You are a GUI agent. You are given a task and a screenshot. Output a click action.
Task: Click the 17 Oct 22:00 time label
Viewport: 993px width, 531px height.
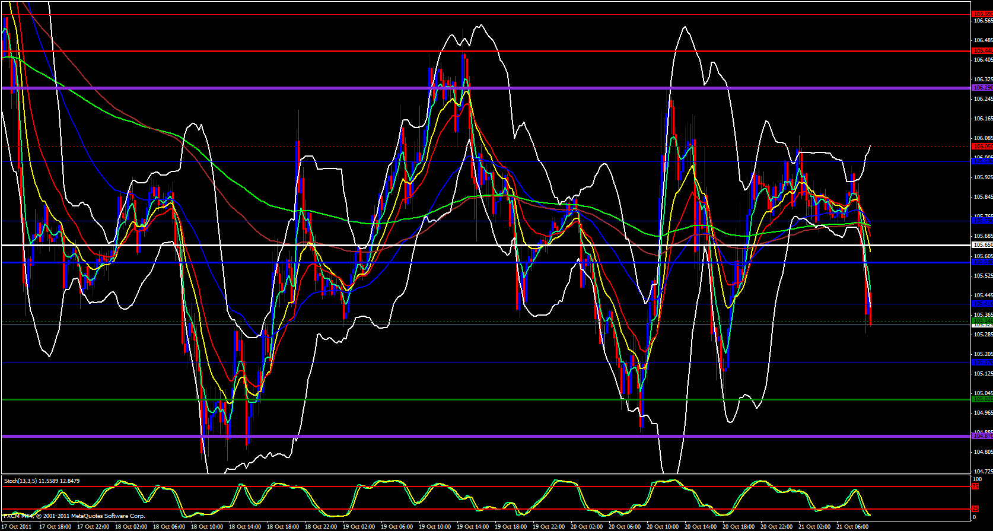coord(93,526)
